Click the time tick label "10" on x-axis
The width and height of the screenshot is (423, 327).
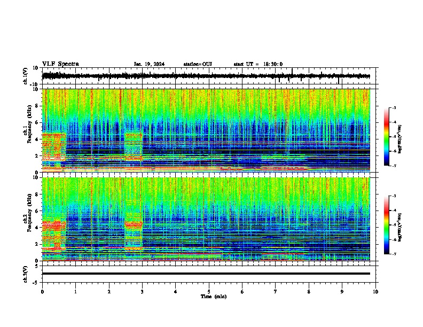pyautogui.click(x=375, y=292)
